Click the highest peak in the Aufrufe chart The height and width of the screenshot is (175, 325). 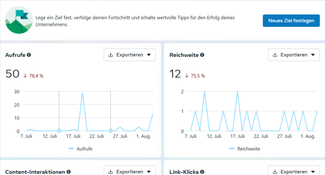[82, 93]
